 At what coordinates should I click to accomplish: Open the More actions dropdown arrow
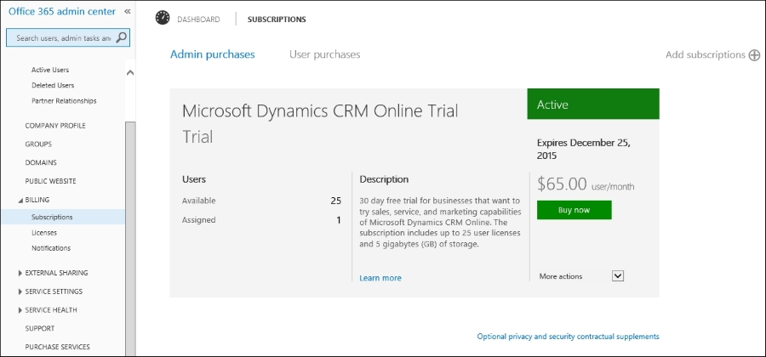618,276
